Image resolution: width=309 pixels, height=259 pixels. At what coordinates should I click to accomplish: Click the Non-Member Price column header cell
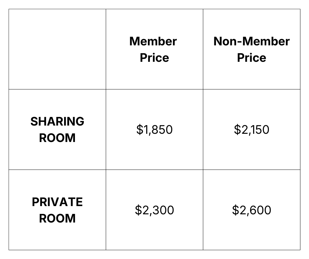tap(251, 49)
